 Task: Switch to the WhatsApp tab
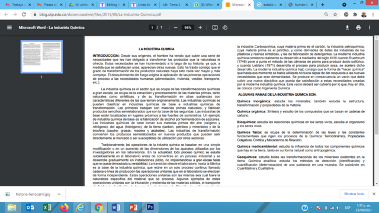click(x=206, y=5)
